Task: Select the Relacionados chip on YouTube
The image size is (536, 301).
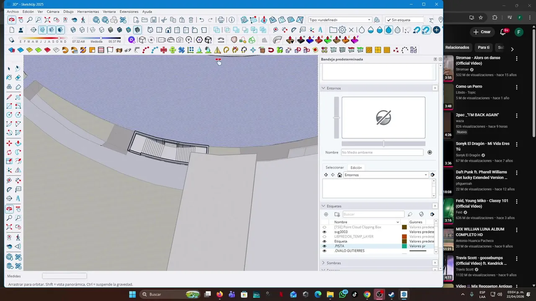Action: [x=457, y=48]
